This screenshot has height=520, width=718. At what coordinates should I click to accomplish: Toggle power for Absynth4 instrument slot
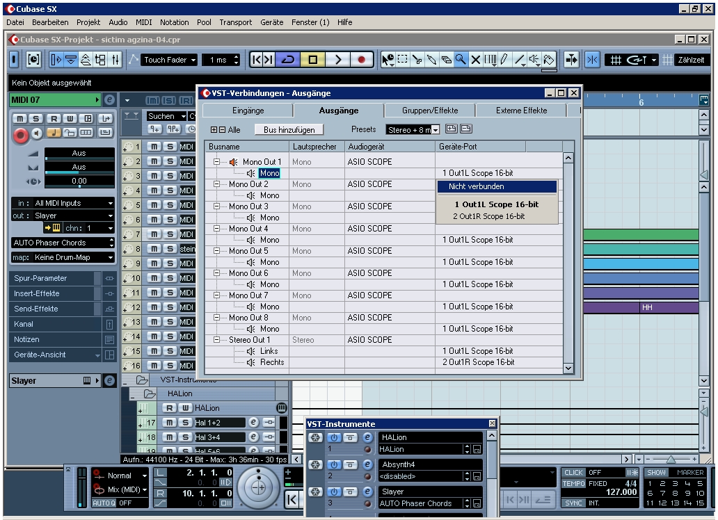coord(334,464)
